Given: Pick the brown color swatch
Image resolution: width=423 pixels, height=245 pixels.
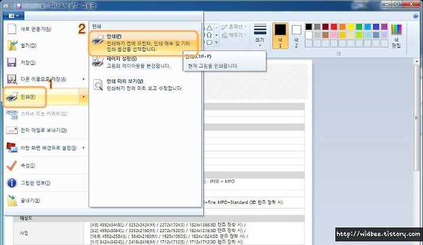Looking at the screenshot, I should click(325, 35).
